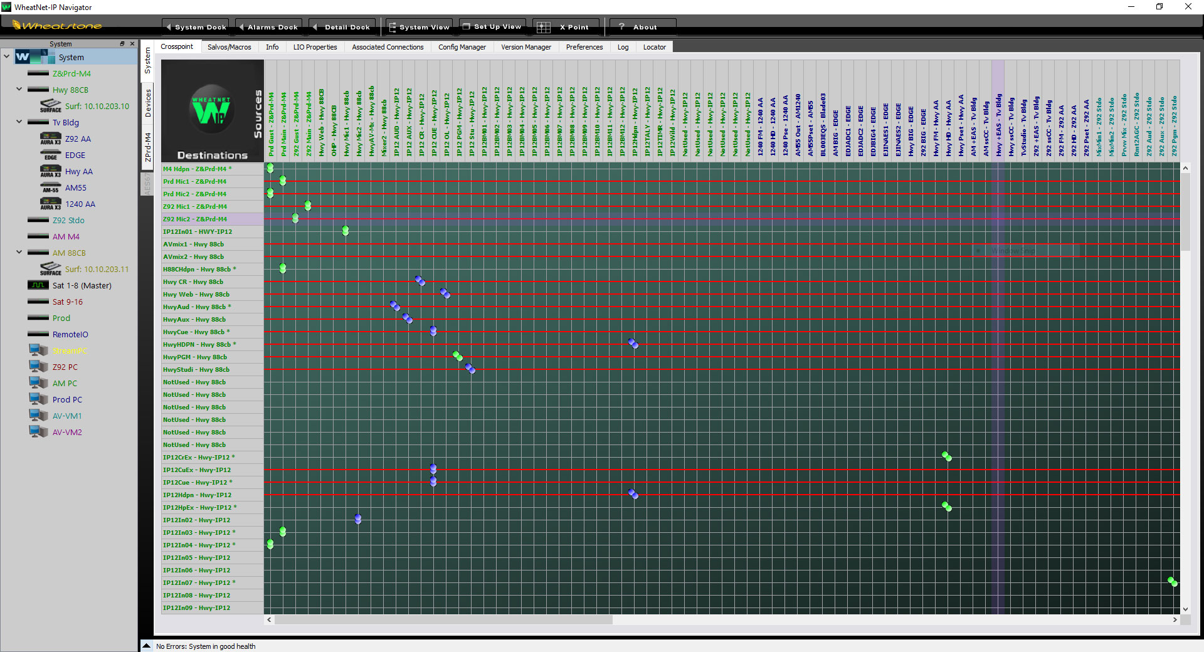Viewport: 1204px width, 652px height.
Task: Click the Set Up View button
Action: click(x=492, y=27)
